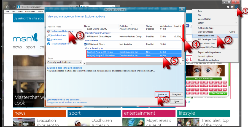Open the Print submenu in Tools menu
The width and height of the screenshot is (248, 127).
(215, 11)
